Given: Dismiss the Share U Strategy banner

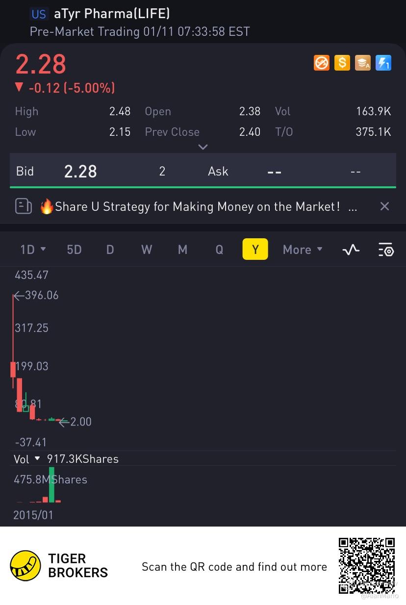Looking at the screenshot, I should 385,206.
